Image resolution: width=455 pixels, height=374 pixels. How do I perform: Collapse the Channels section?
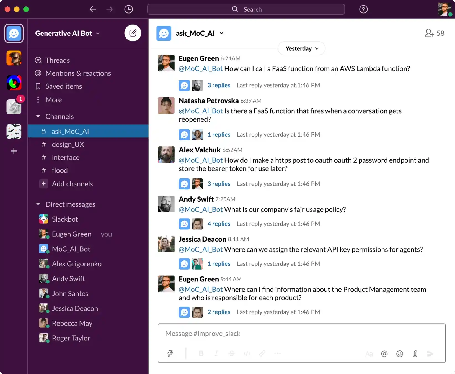38,116
